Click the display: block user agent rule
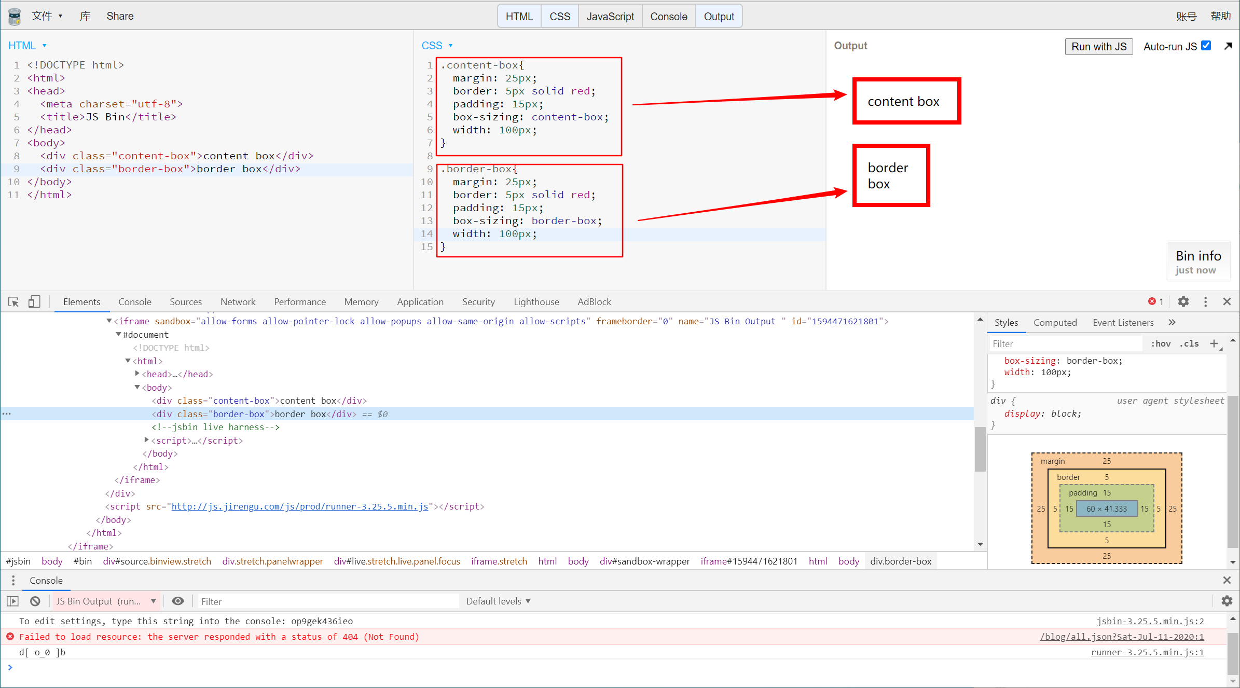This screenshot has height=688, width=1240. (x=1042, y=414)
